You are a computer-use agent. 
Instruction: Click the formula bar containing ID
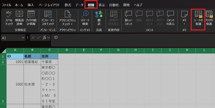coord(133,40)
